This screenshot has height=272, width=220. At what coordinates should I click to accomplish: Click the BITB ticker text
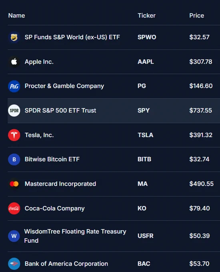pos(144,159)
